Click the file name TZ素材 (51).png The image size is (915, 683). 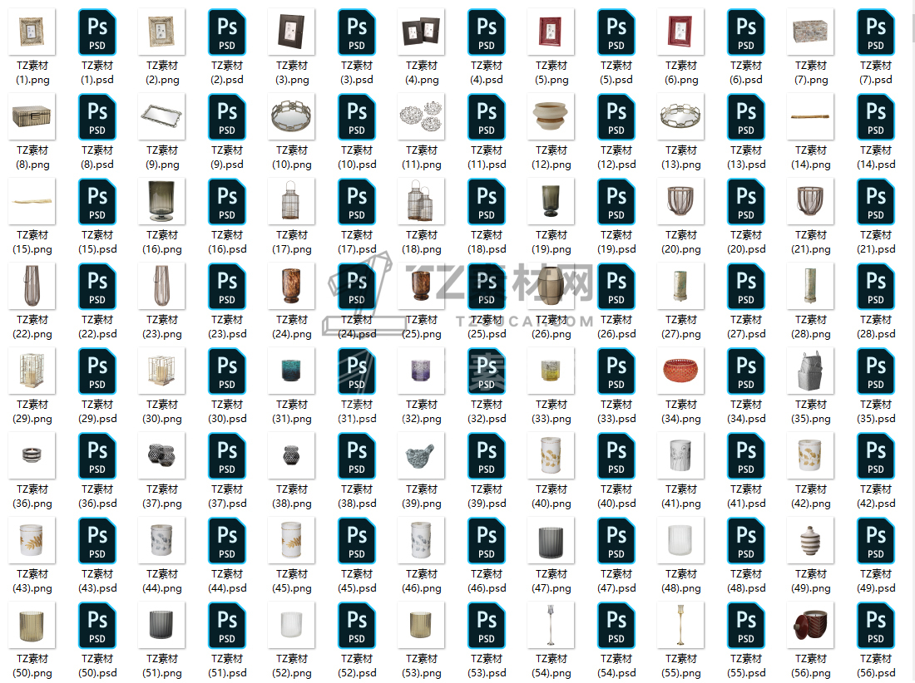[161, 666]
